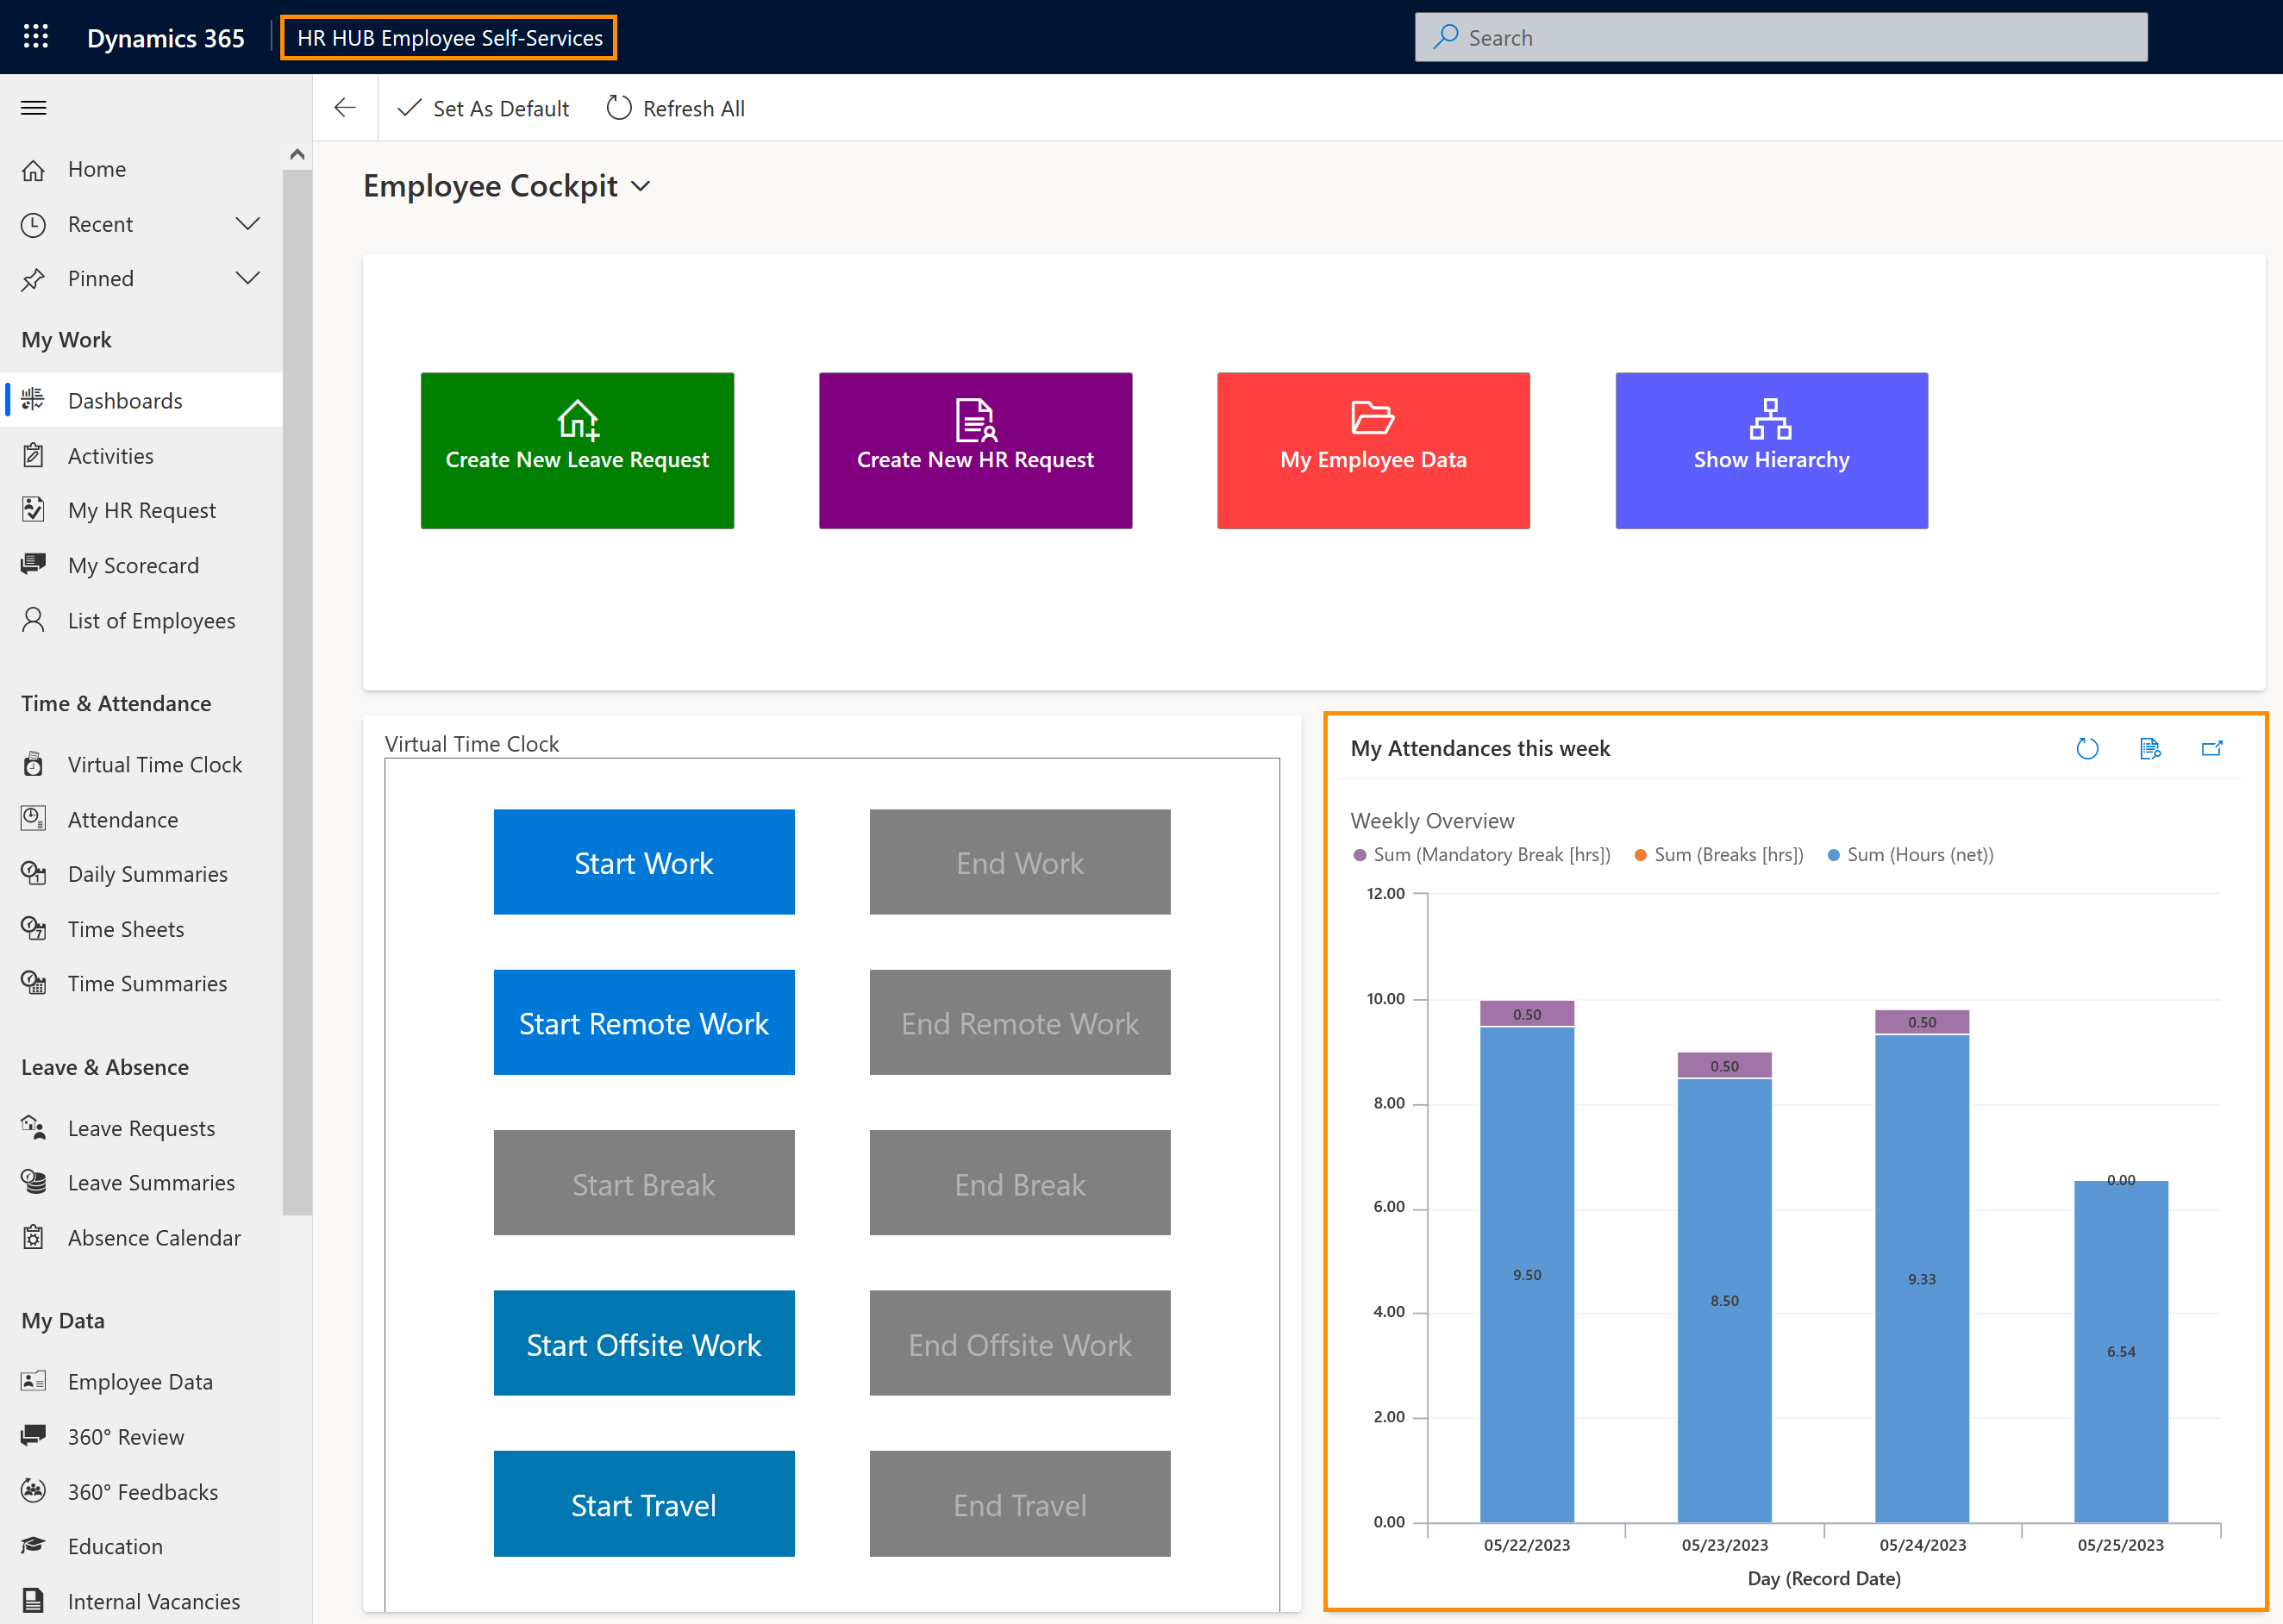This screenshot has height=1624, width=2283.
Task: Toggle the Mandatory Break legend swatch
Action: (1360, 856)
